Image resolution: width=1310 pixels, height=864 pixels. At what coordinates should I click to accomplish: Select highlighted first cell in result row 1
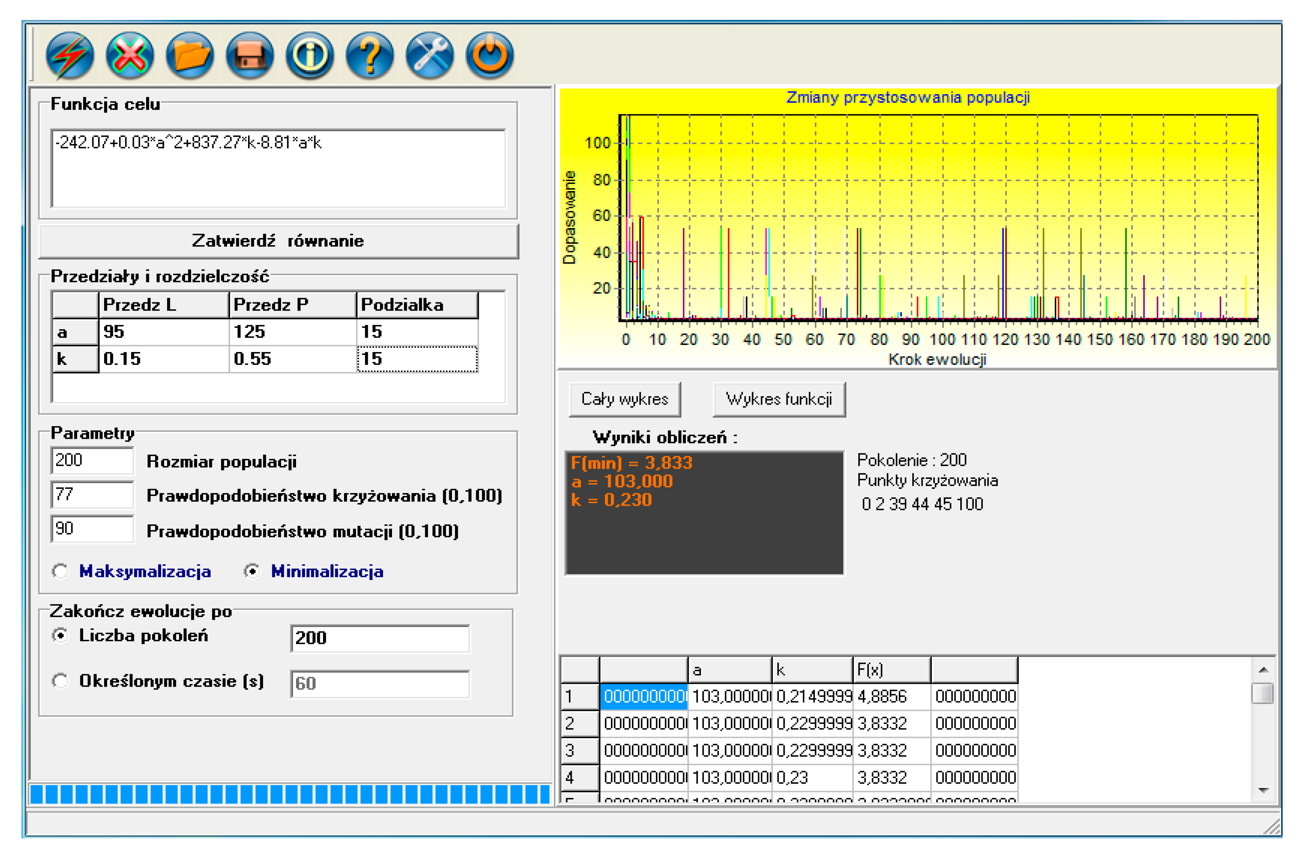[x=644, y=697]
